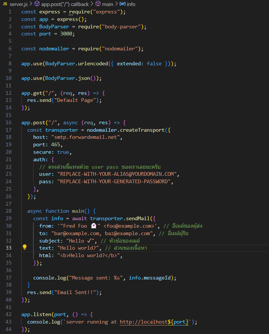Click variable icon before info breadcrumb

[x=122, y=4]
